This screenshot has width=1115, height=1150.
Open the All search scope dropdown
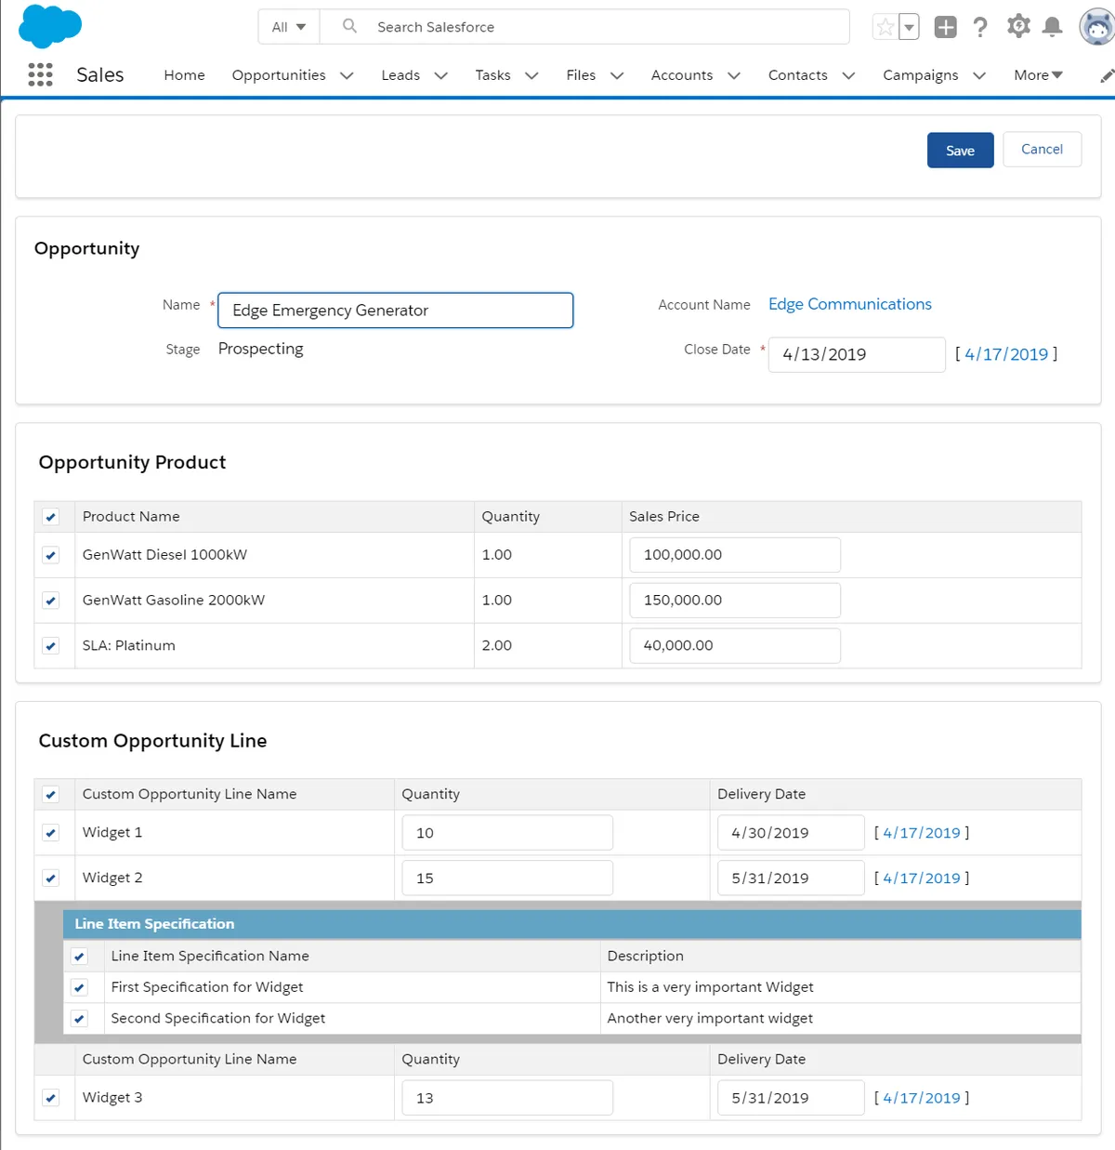[289, 27]
